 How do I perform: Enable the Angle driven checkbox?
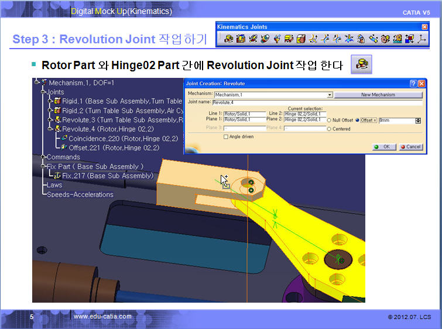coord(227,137)
